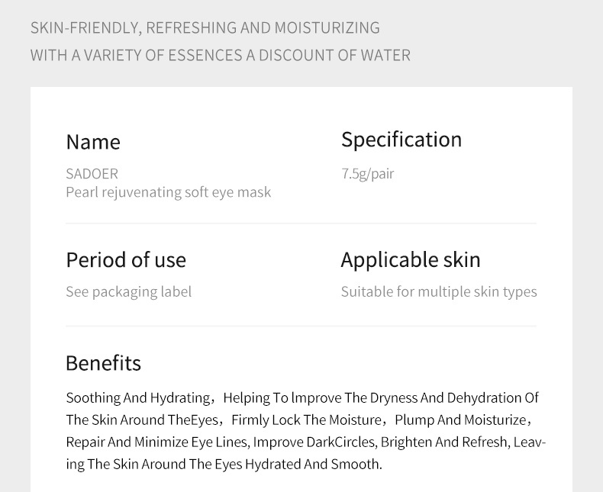Image resolution: width=603 pixels, height=492 pixels.
Task: Click the Specification heading
Action: [x=401, y=140]
